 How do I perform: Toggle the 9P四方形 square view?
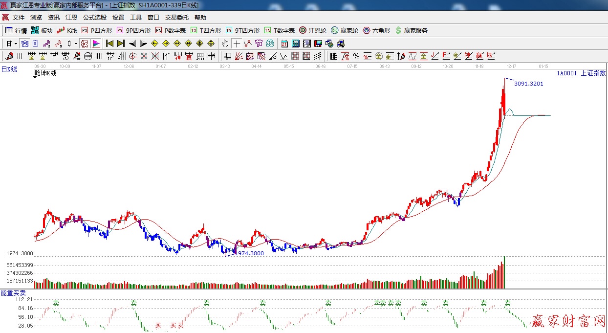pyautogui.click(x=133, y=30)
